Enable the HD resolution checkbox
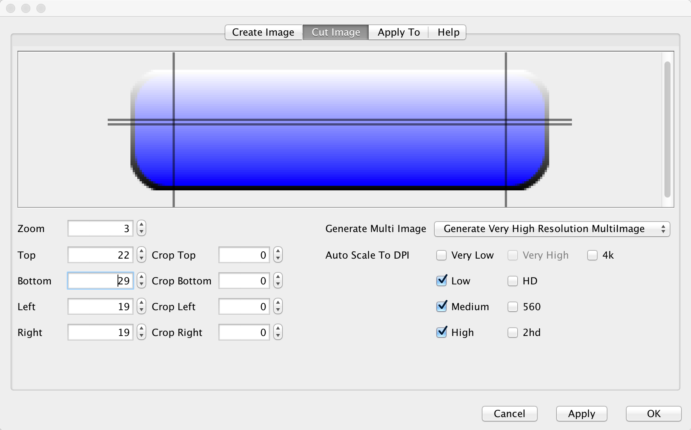The width and height of the screenshot is (691, 430). [x=512, y=281]
